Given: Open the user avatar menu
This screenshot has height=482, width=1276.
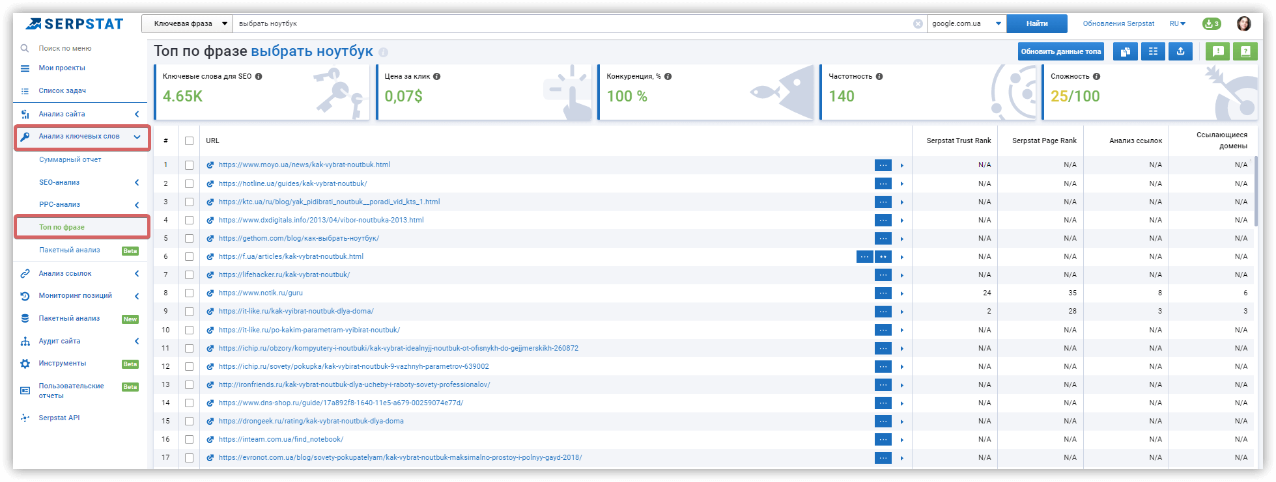Looking at the screenshot, I should click(1244, 24).
